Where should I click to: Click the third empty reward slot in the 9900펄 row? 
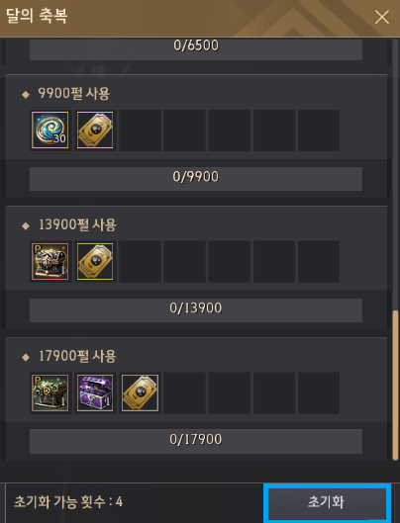230,131
